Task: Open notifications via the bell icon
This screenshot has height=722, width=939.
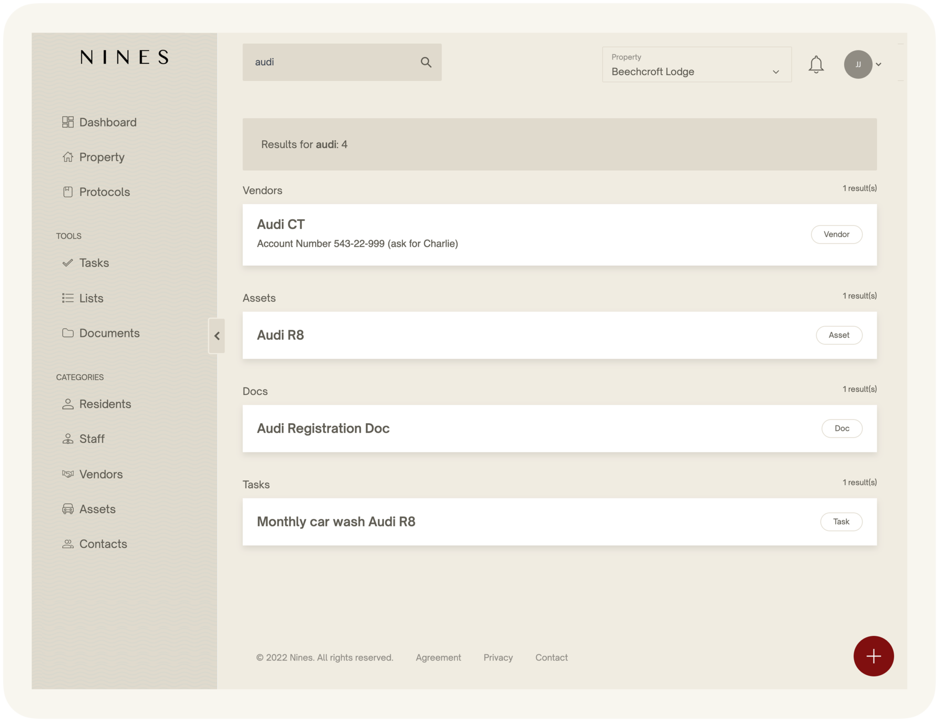Action: coord(816,64)
